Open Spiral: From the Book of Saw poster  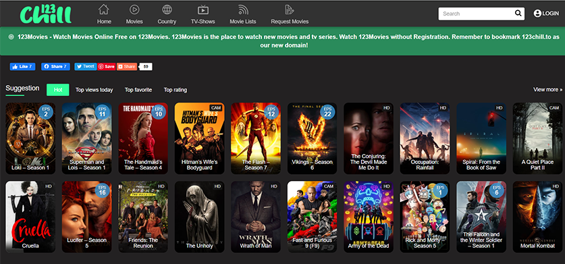click(481, 138)
